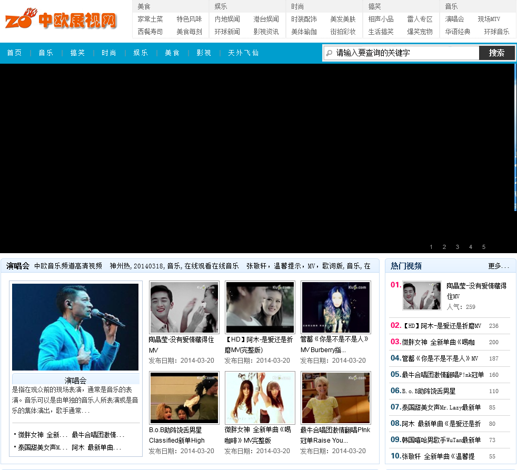Open rank 04 管蓉《你是不是不是人》MV
This screenshot has height=470, width=517.
point(440,358)
